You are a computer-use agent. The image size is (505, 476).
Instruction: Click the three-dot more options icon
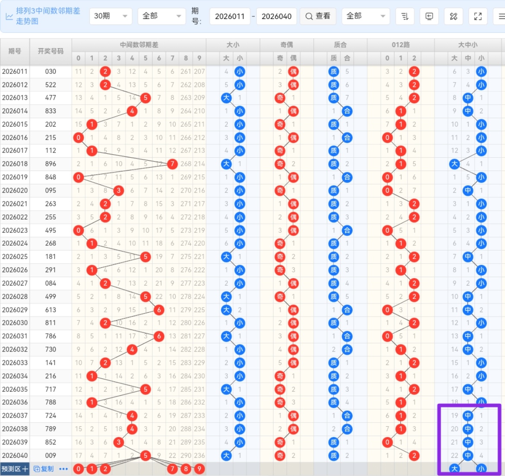[64, 469]
